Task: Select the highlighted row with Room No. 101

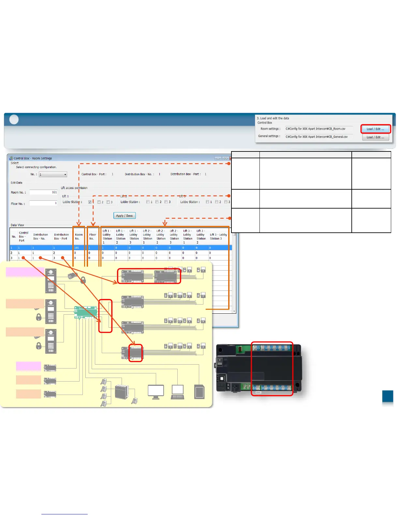Action: click(121, 248)
